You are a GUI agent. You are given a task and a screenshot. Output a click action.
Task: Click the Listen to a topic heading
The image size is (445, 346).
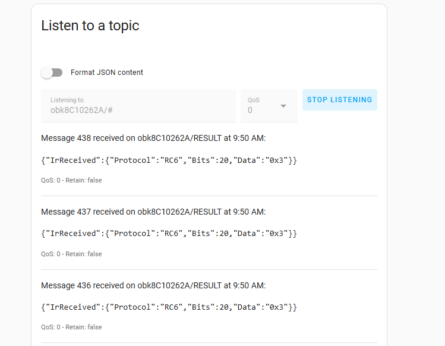click(x=90, y=26)
